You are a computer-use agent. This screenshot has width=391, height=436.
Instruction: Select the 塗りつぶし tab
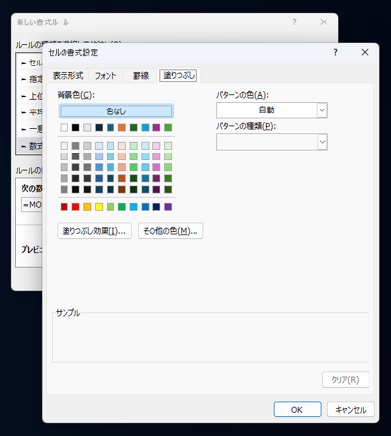click(179, 75)
